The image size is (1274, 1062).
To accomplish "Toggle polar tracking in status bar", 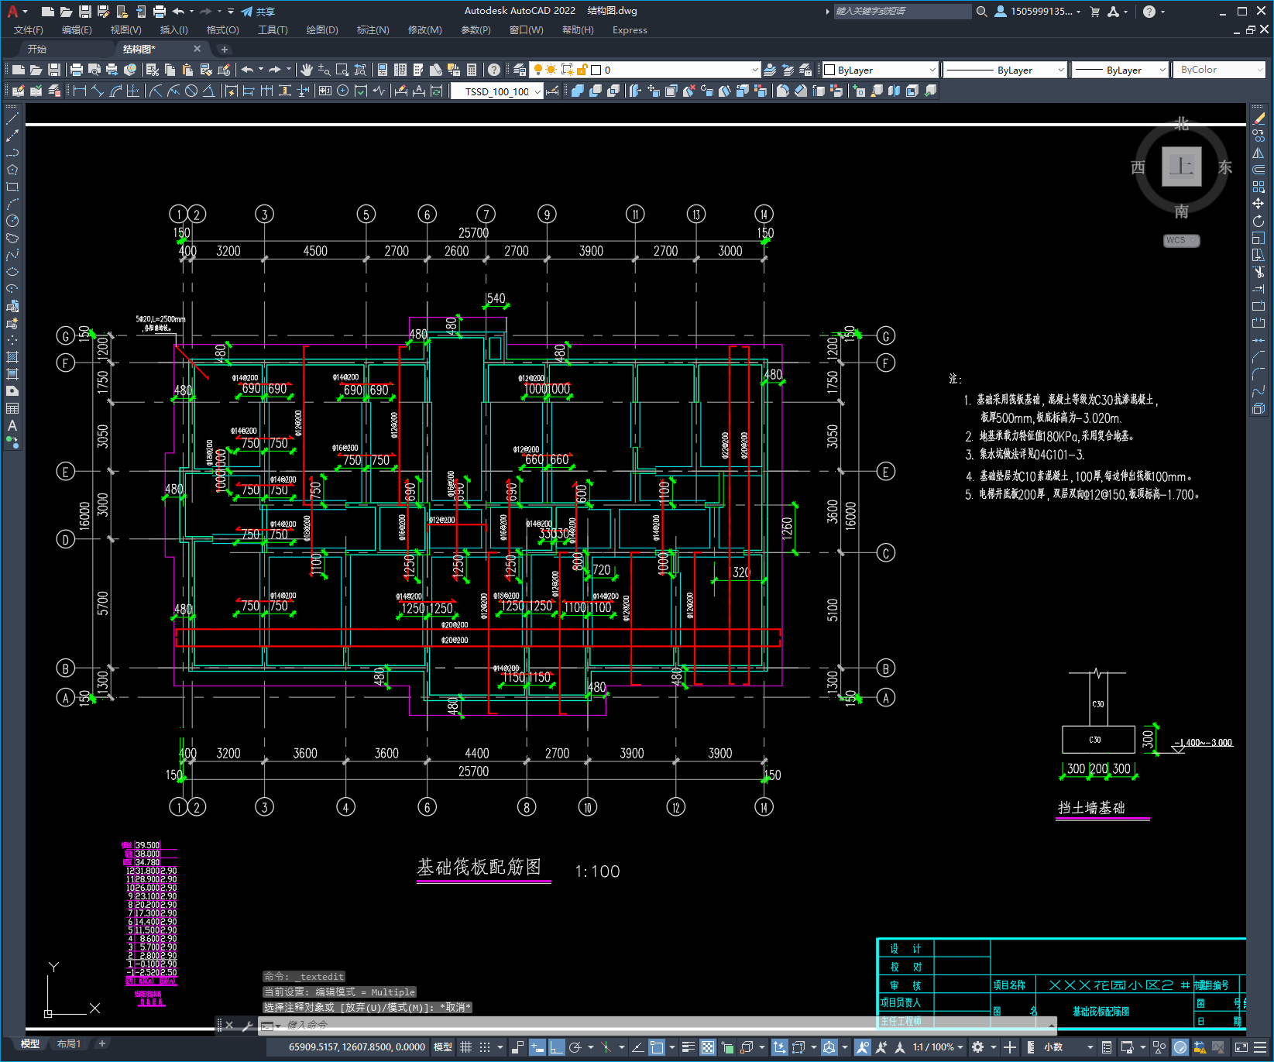I will pyautogui.click(x=575, y=1047).
